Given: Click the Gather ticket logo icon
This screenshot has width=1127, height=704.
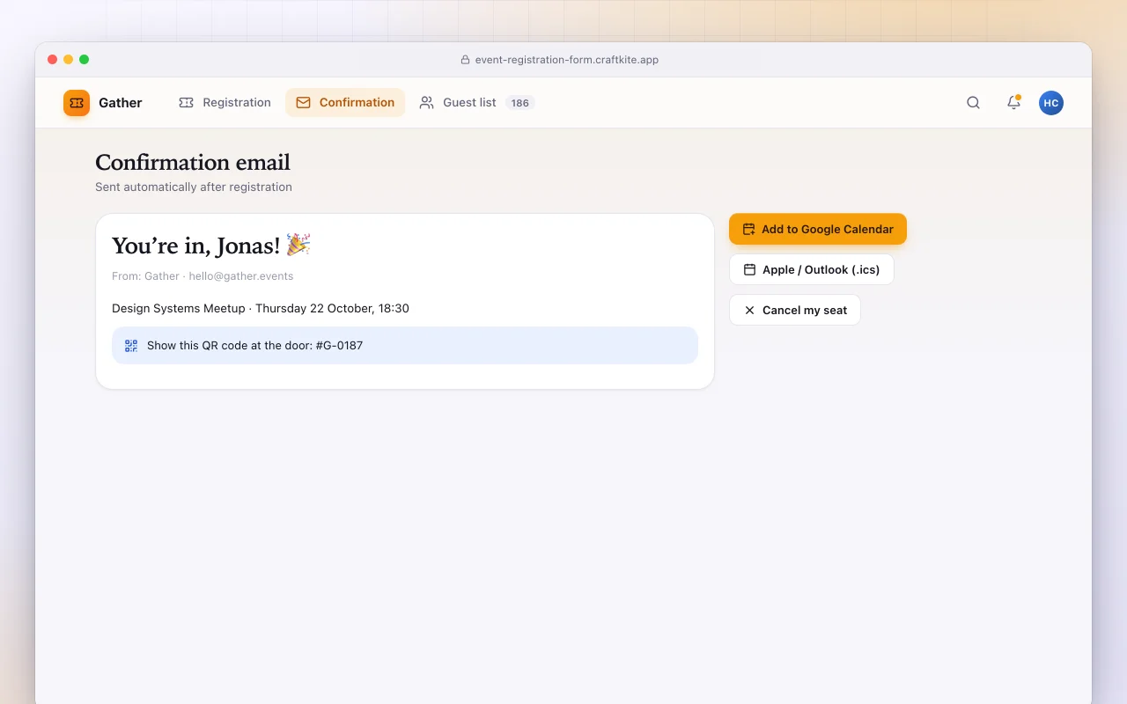Looking at the screenshot, I should click(77, 103).
